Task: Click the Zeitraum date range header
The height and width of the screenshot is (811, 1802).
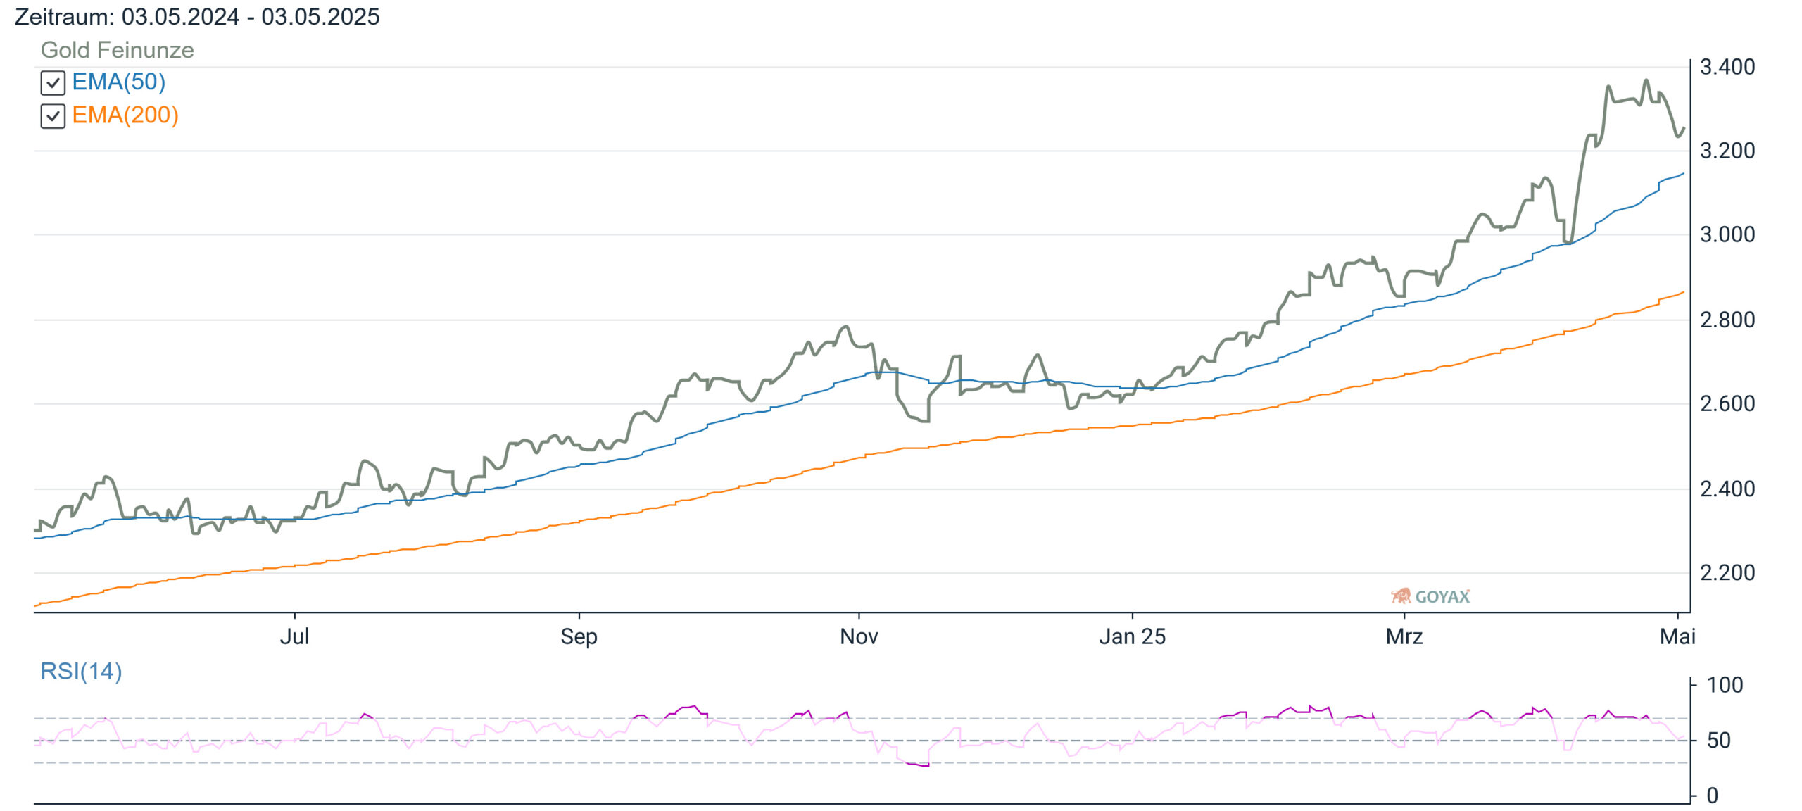Action: (x=197, y=17)
